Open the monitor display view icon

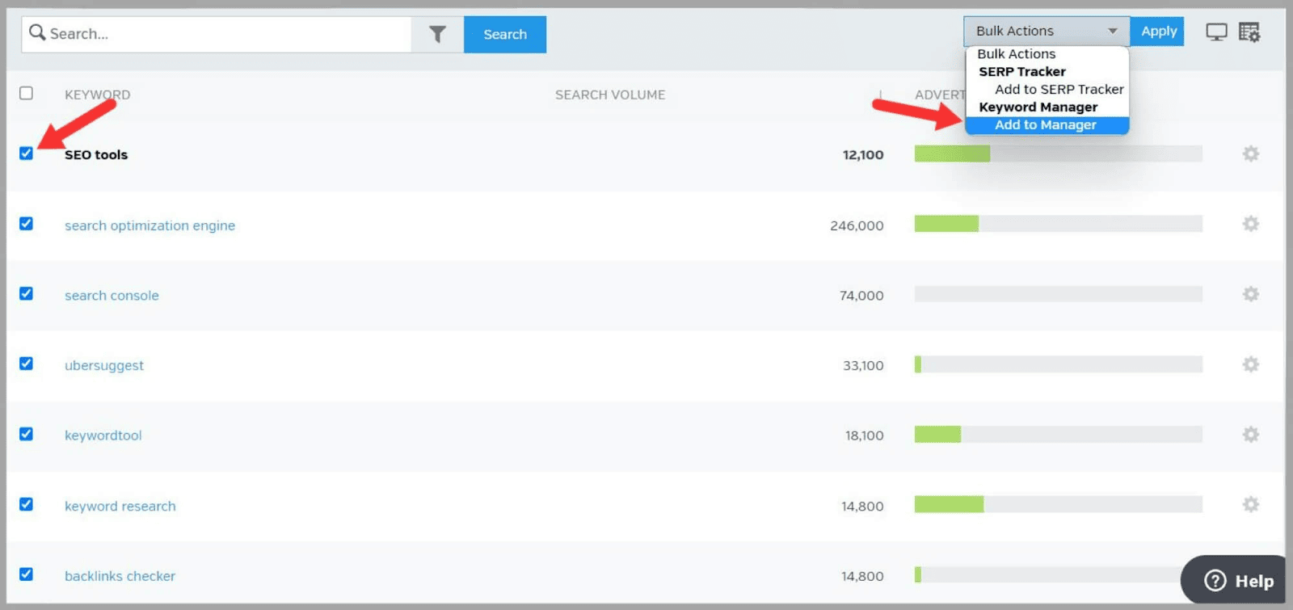pos(1216,32)
